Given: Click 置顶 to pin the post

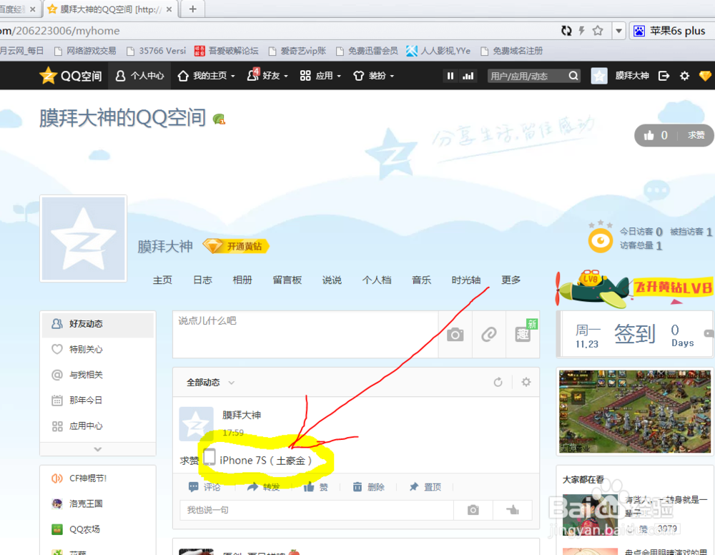Looking at the screenshot, I should [425, 487].
